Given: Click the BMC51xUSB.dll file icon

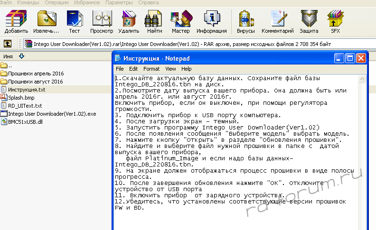Looking at the screenshot, I should tap(4, 121).
